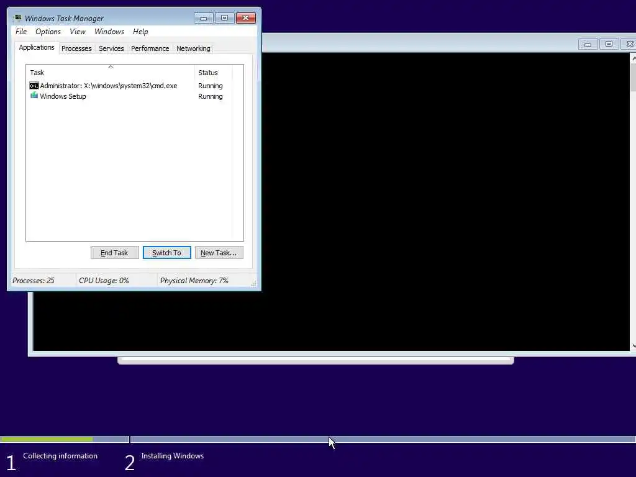636x477 pixels.
Task: Switch to the Processes tab
Action: pos(76,48)
